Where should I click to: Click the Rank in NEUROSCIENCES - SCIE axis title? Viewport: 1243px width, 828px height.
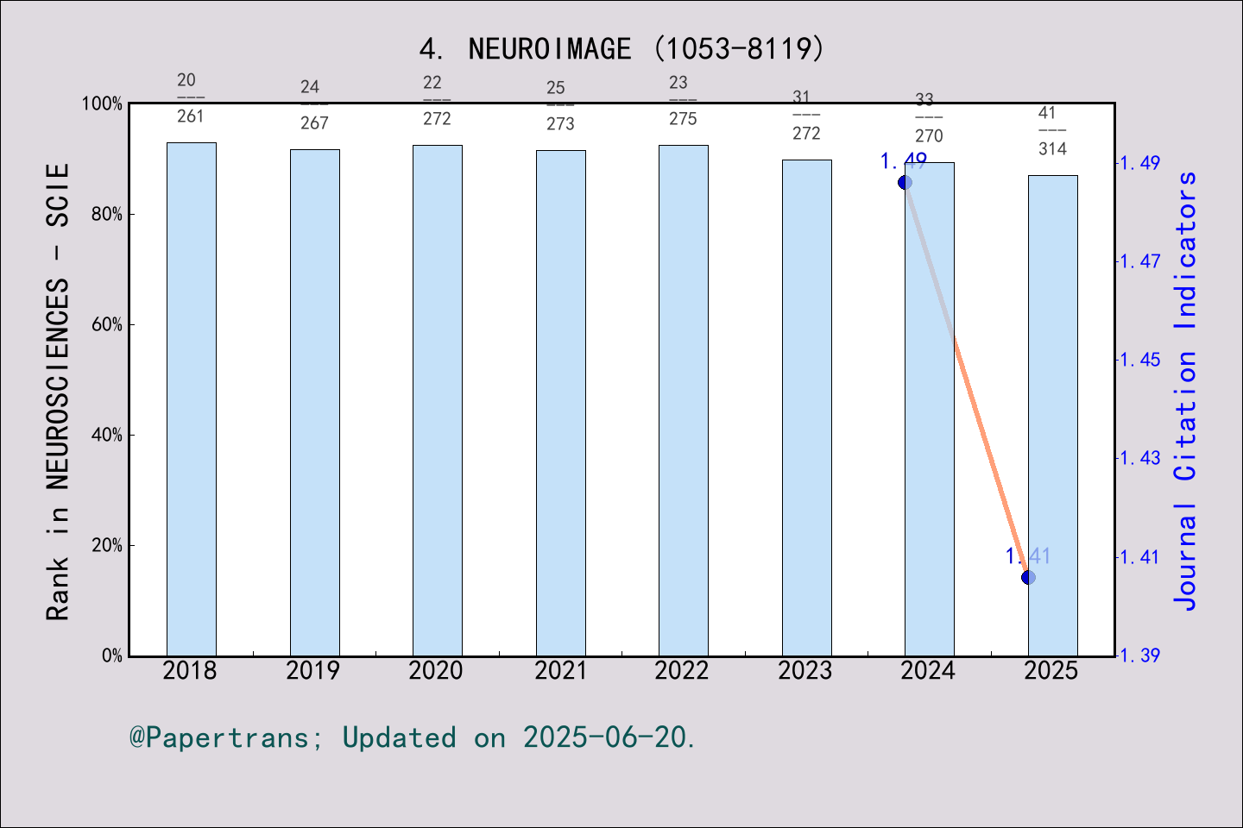tap(57, 392)
